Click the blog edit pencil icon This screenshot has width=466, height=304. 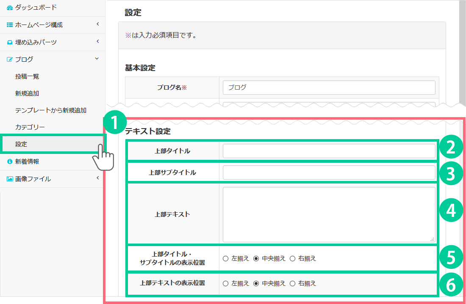10,60
